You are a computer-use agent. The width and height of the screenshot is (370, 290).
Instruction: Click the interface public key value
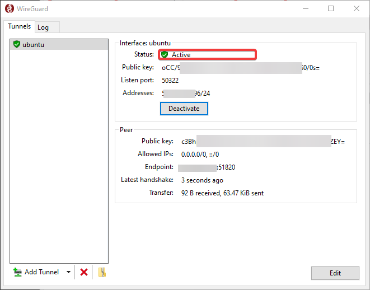pos(241,68)
